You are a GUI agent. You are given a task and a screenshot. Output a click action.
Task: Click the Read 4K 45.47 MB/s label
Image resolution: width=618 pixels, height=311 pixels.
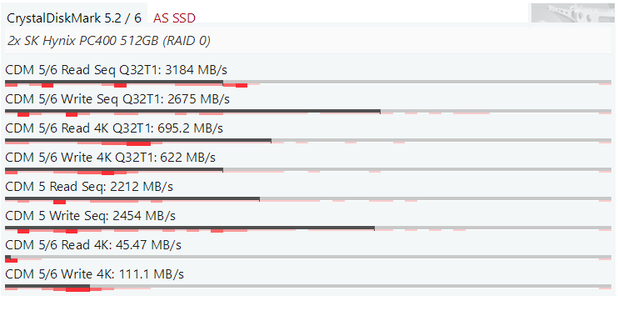pos(93,245)
